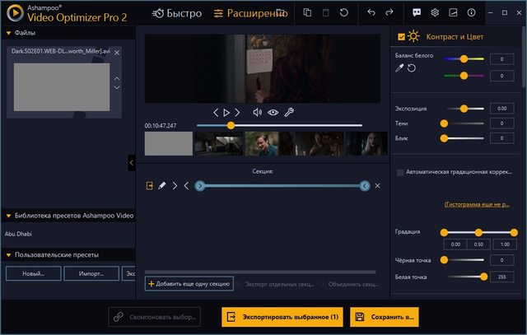Click the Скомпоновать выбор... button
The width and height of the screenshot is (527, 335).
coord(155,317)
